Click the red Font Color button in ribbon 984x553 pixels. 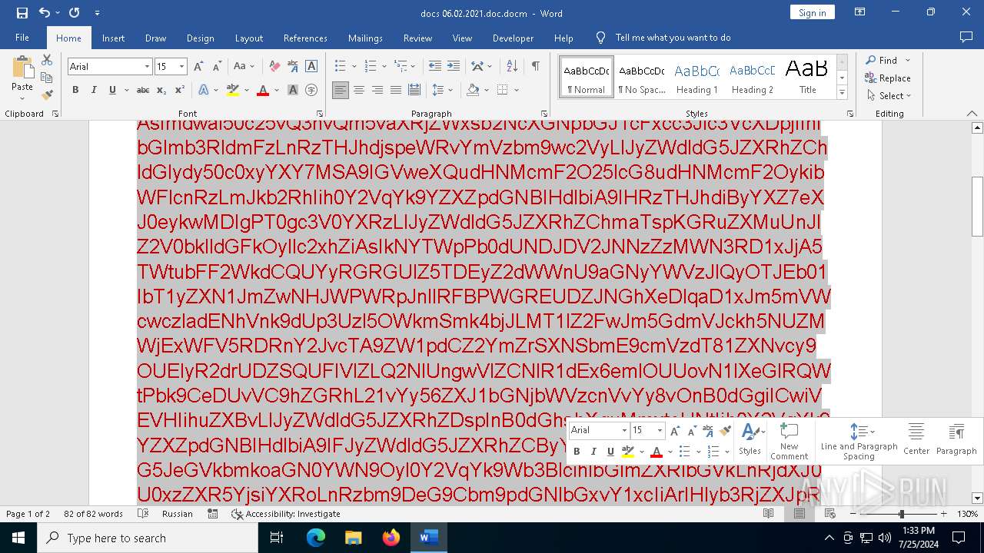[262, 90]
